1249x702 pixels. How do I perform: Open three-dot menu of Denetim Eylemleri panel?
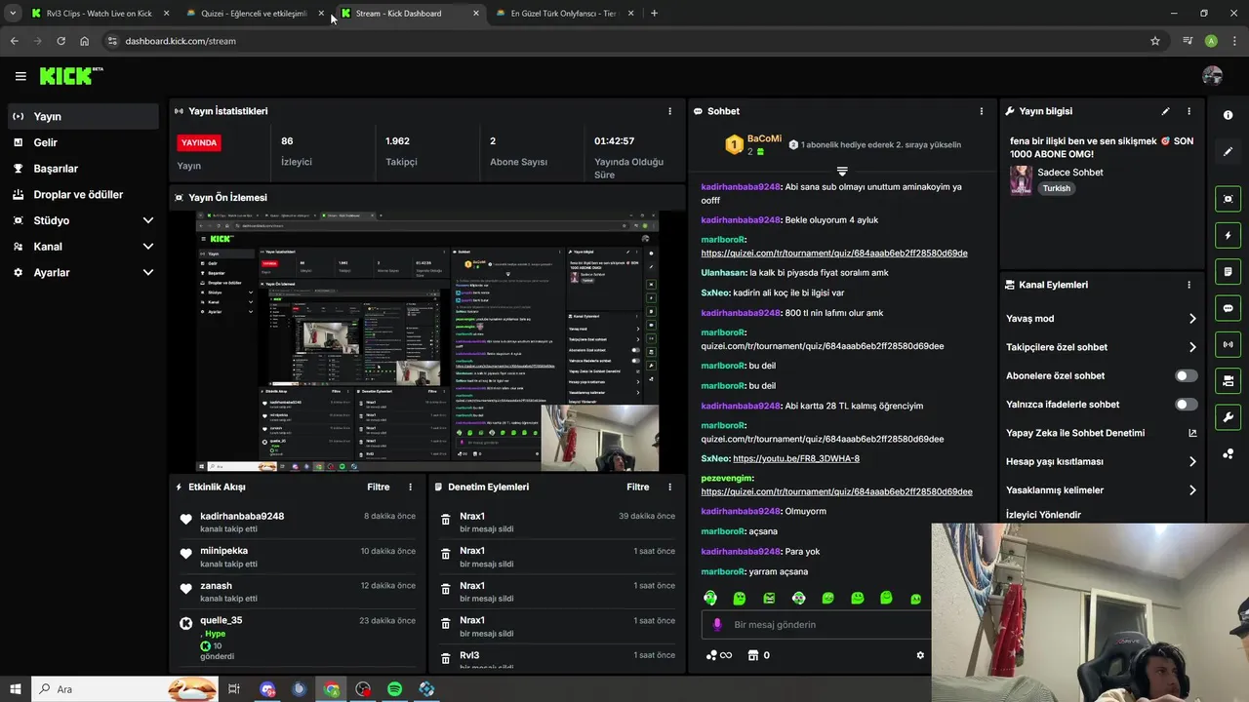point(669,487)
